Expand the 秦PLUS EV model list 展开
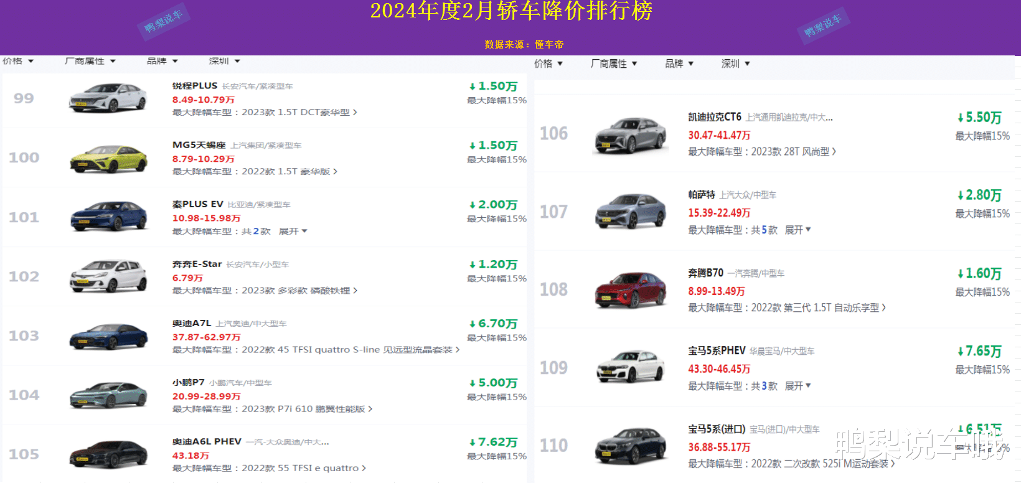Image resolution: width=1021 pixels, height=483 pixels. click(293, 231)
